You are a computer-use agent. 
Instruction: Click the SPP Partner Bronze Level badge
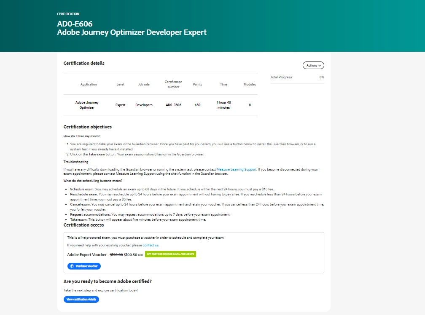click(x=170, y=254)
